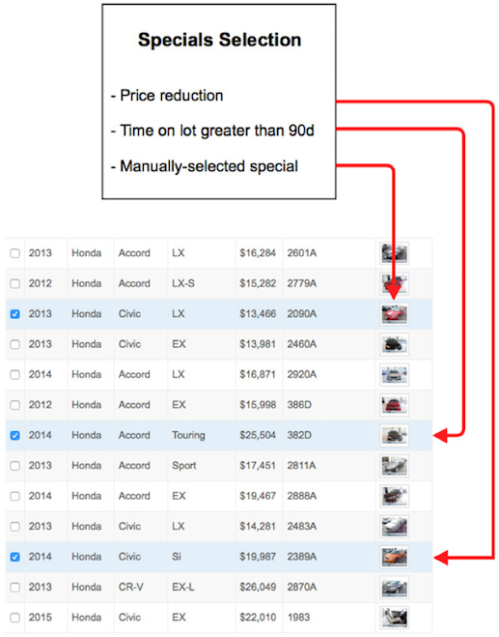
Task: Check the 2013 Honda Accord LX checkbox
Action: (15, 253)
